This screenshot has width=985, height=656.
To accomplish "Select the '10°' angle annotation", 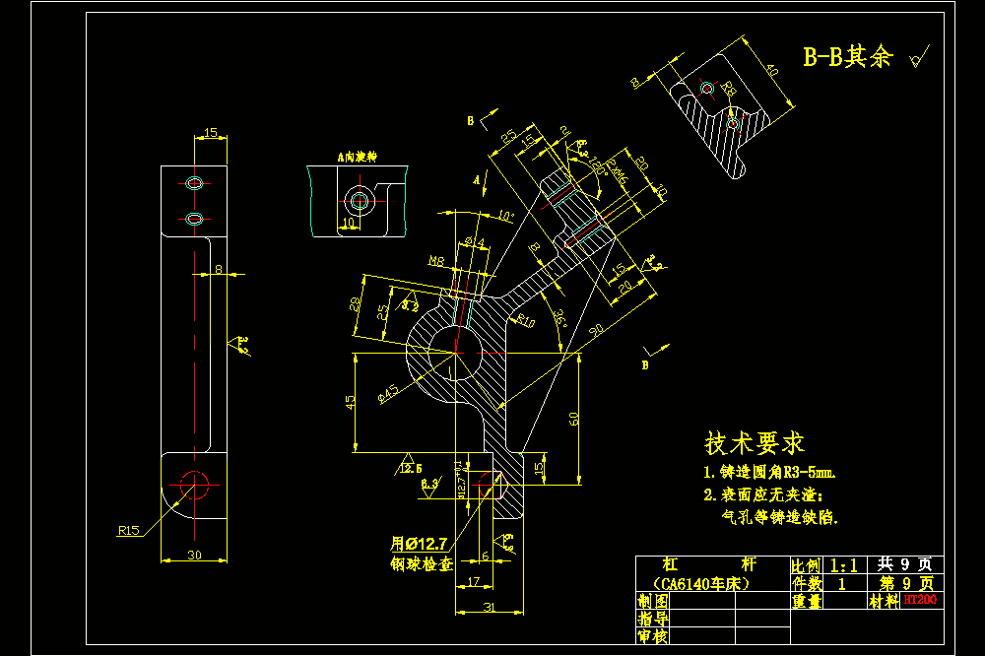I will 505,216.
